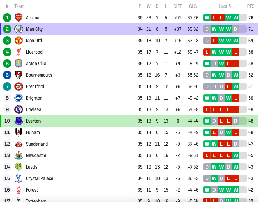
Task: Sort table by PTS column header
Action: (x=250, y=6)
